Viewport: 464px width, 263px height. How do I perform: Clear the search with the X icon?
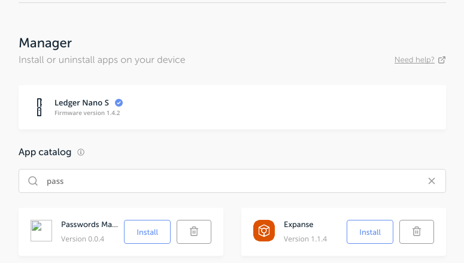431,181
